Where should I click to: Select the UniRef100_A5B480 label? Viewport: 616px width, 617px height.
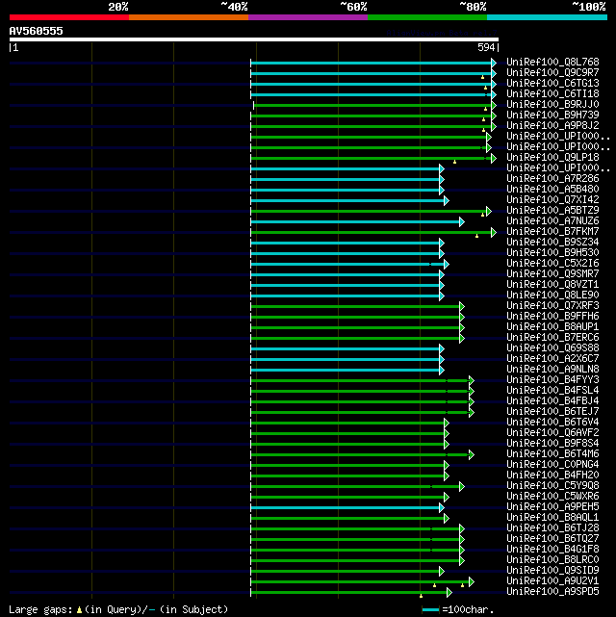click(x=552, y=190)
